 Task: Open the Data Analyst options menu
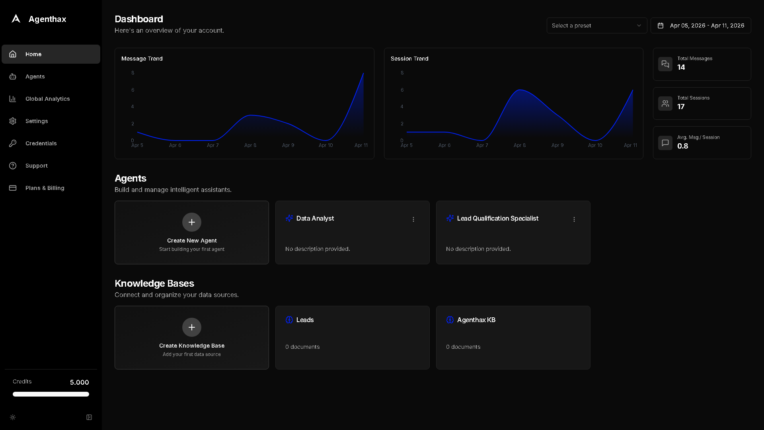(x=413, y=219)
